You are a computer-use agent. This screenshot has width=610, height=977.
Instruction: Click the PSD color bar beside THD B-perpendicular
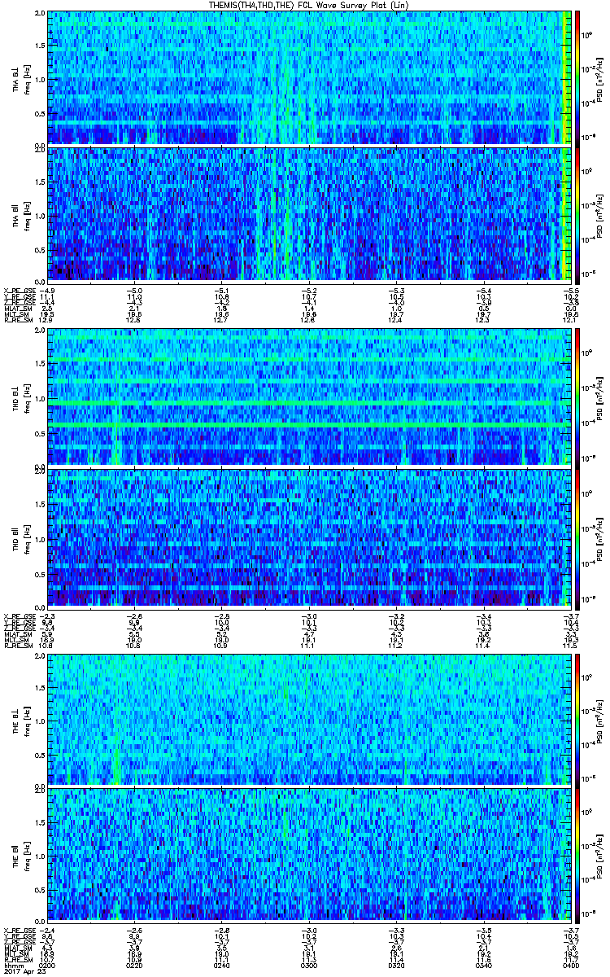pyautogui.click(x=577, y=398)
